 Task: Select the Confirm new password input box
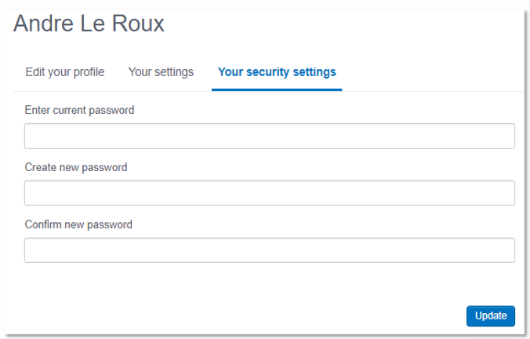pos(270,250)
